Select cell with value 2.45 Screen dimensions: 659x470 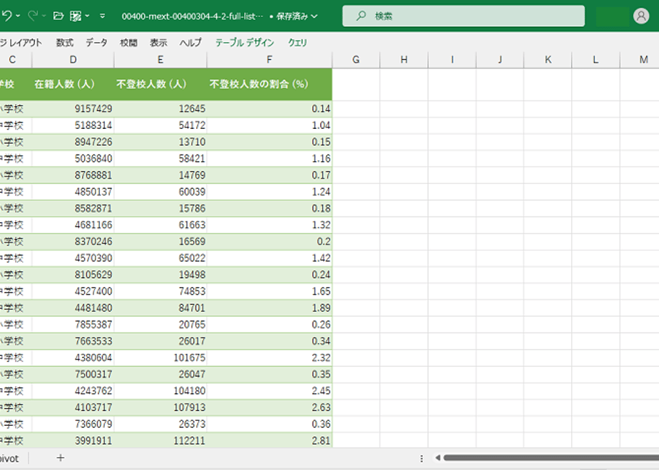[x=270, y=391]
